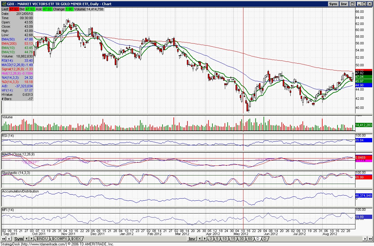Screen dimensions: 374x246
Task: Switch to the $COMPX symbol tab
Action: pyautogui.click(x=59, y=239)
